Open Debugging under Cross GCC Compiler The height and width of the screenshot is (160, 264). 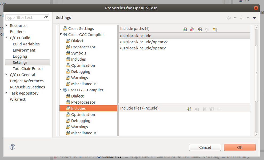pos(81,72)
